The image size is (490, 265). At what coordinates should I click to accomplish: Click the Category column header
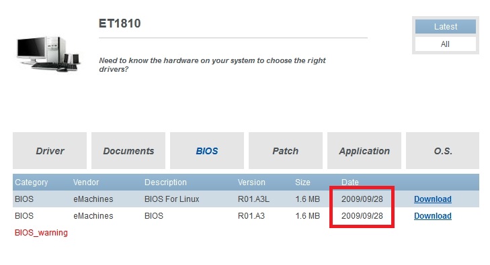(x=31, y=182)
